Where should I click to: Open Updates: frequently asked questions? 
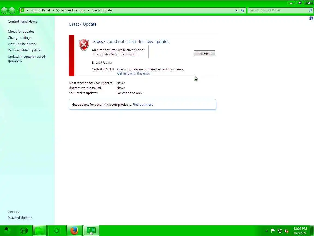click(x=26, y=59)
